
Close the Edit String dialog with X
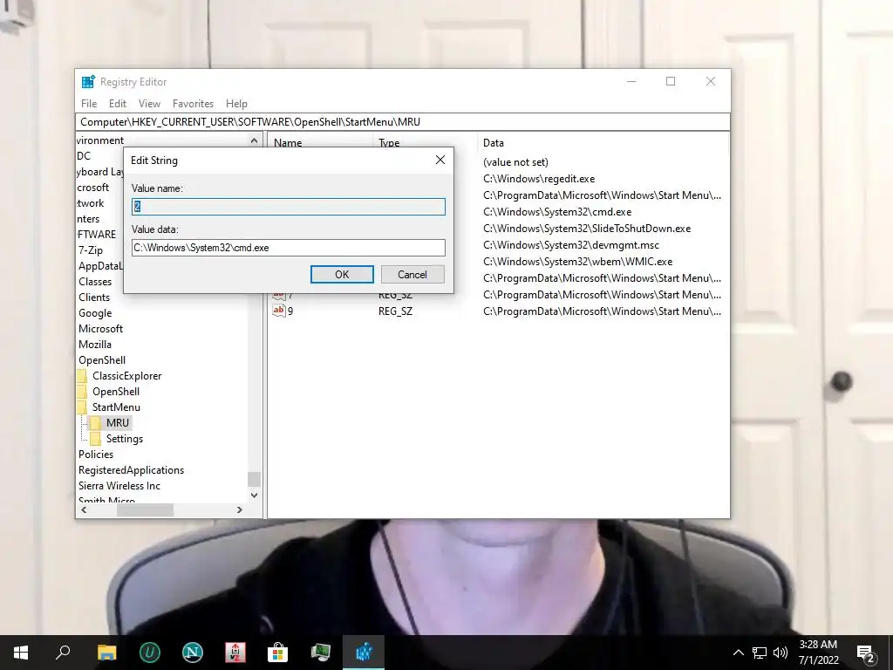(440, 161)
